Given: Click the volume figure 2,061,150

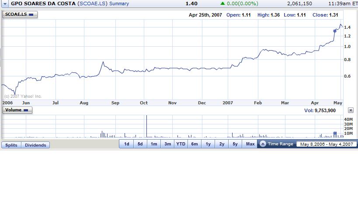Looking at the screenshot, I should [x=299, y=3].
